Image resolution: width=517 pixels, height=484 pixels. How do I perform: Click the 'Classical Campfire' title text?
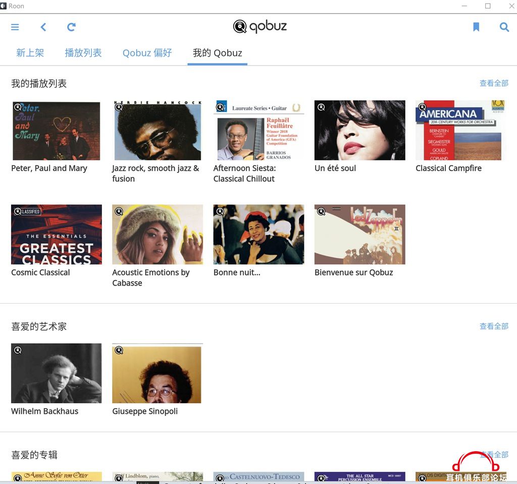[448, 168]
